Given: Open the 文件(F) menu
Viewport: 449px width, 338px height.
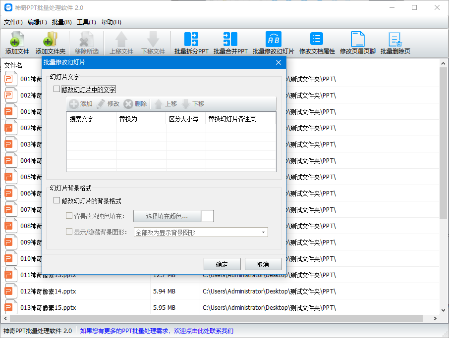Looking at the screenshot, I should 13,22.
